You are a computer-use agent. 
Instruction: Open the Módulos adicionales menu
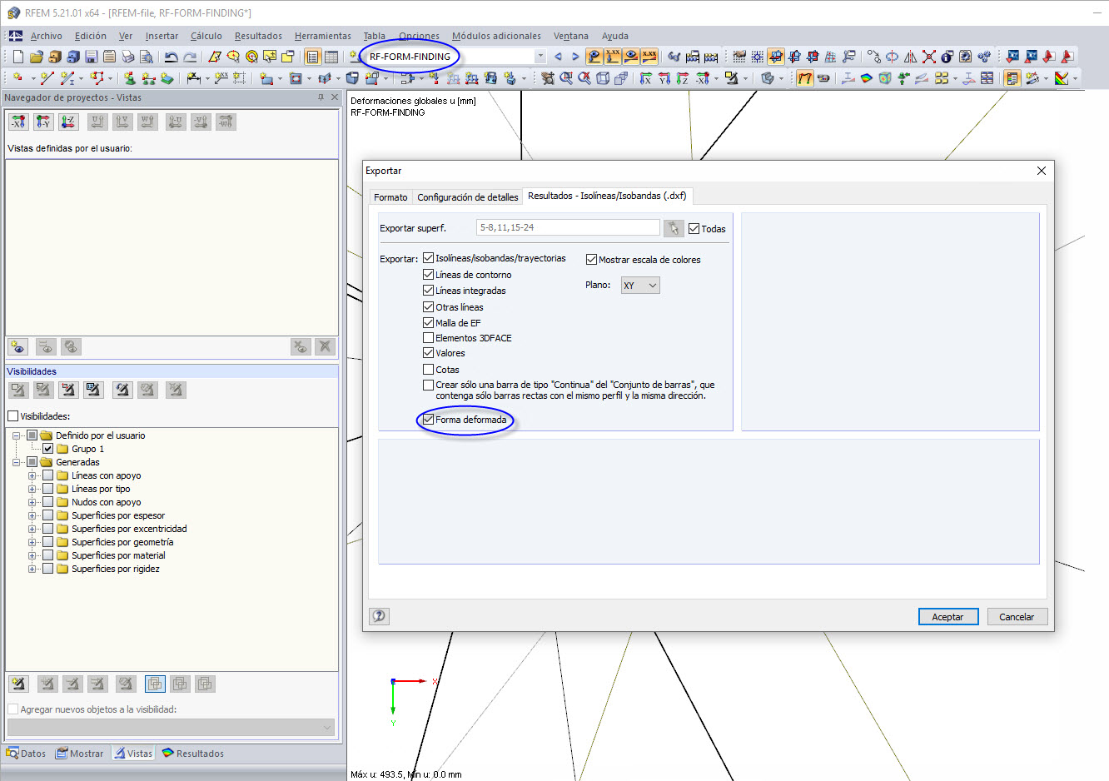click(x=496, y=36)
